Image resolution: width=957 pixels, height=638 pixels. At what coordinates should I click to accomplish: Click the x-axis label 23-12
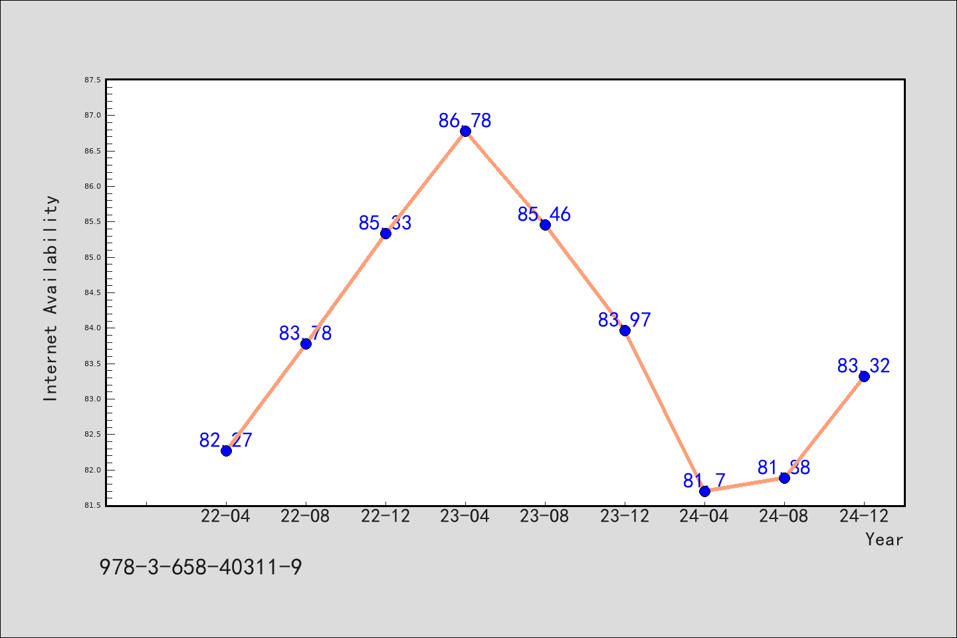[625, 516]
